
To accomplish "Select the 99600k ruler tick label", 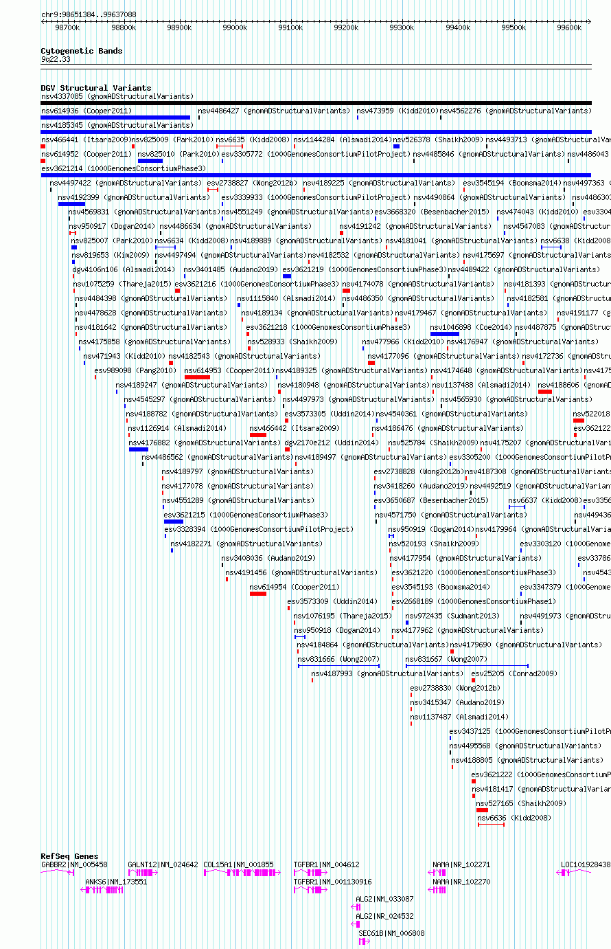I will click(569, 28).
